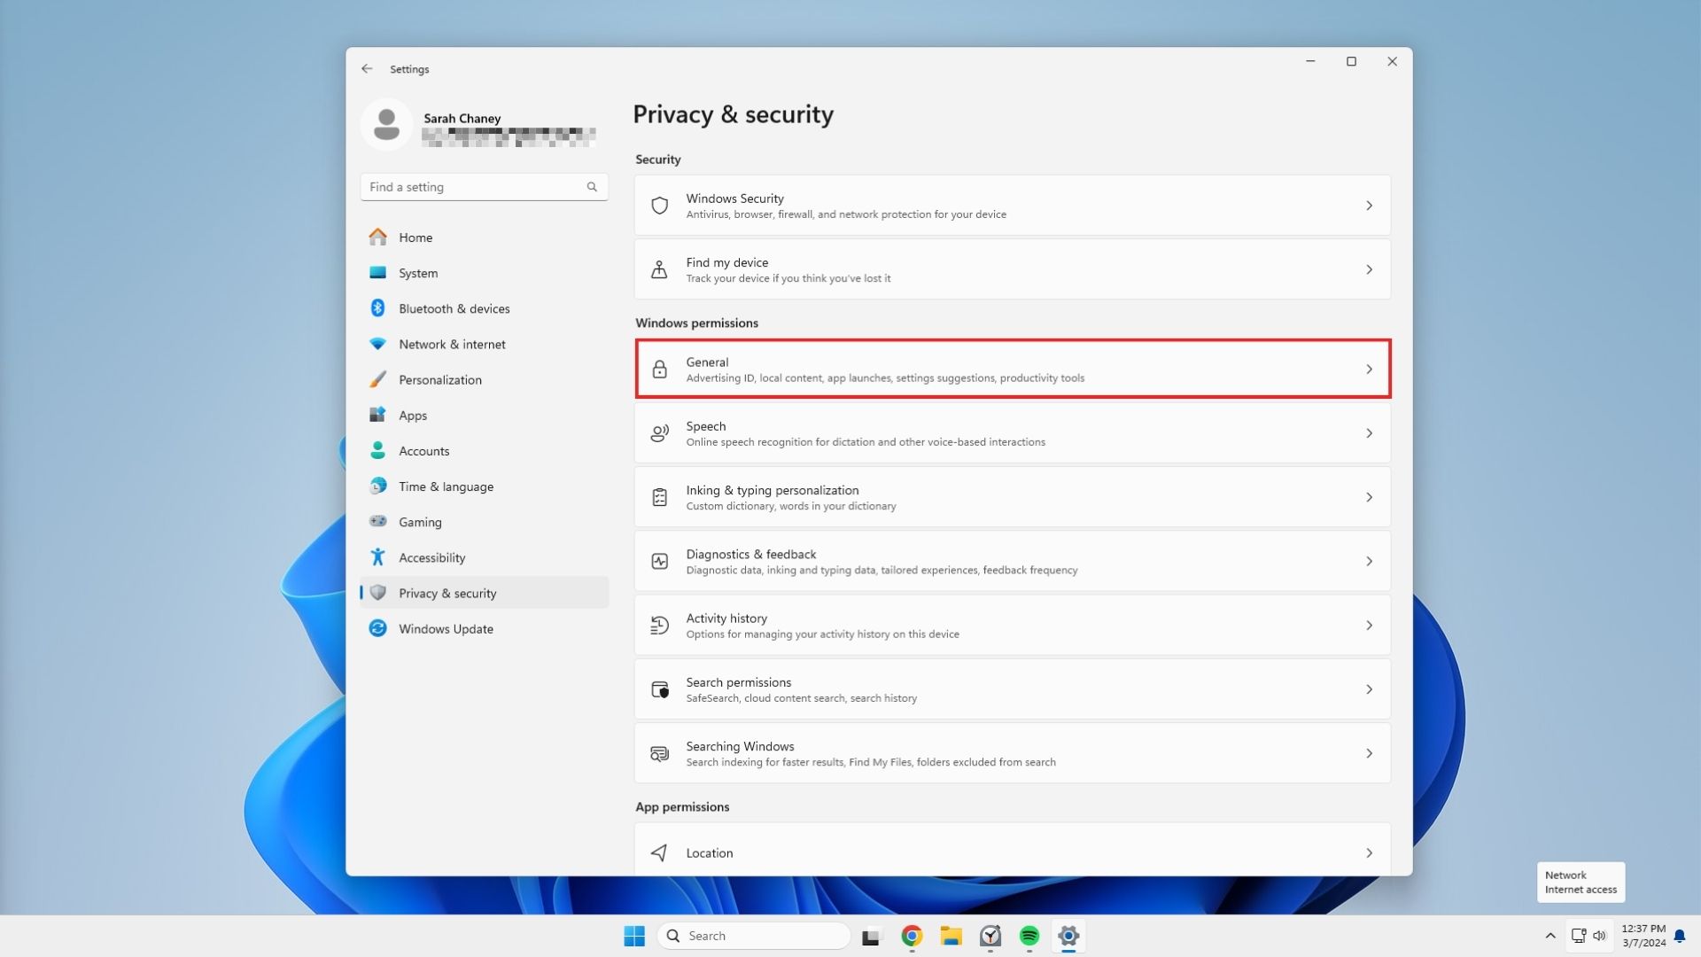Open Speech permissions page
The height and width of the screenshot is (957, 1701).
[x=1013, y=433]
